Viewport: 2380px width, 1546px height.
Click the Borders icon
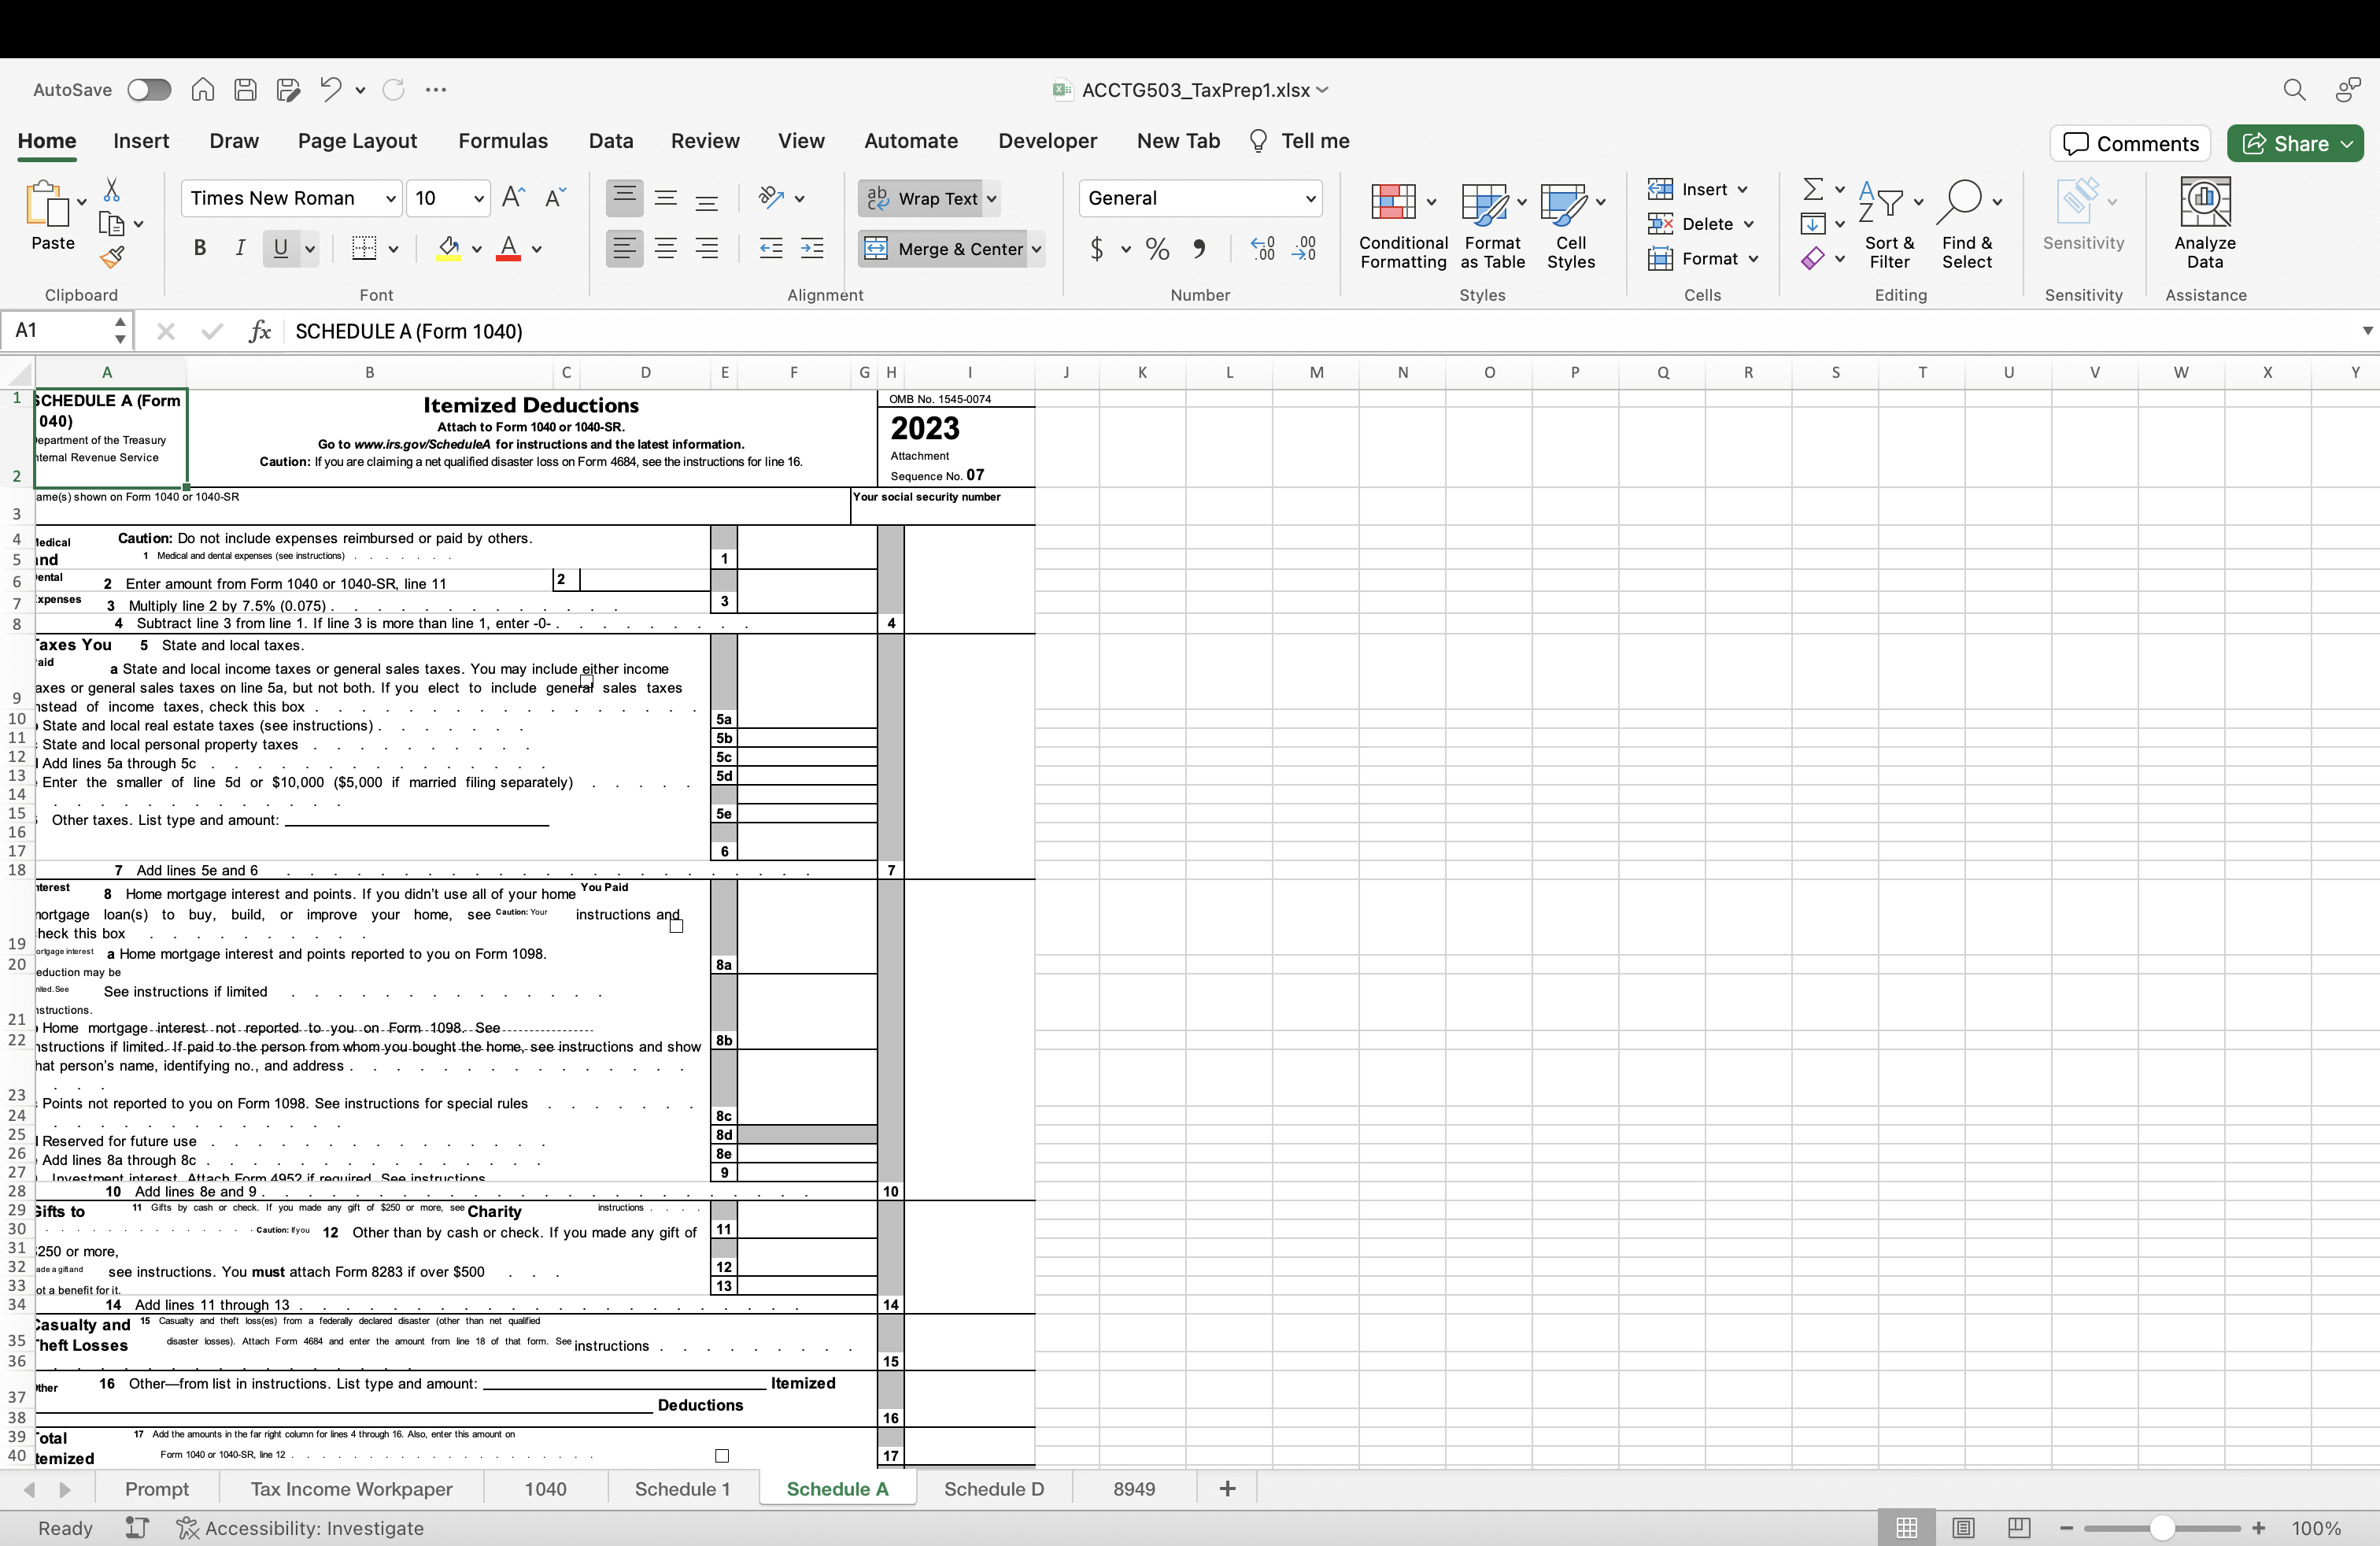click(x=364, y=248)
